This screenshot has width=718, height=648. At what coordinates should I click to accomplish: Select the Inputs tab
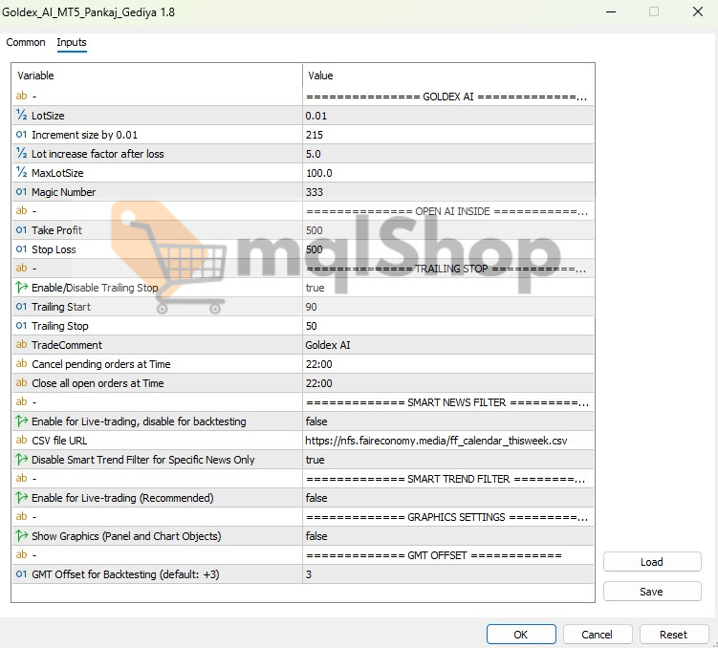72,42
